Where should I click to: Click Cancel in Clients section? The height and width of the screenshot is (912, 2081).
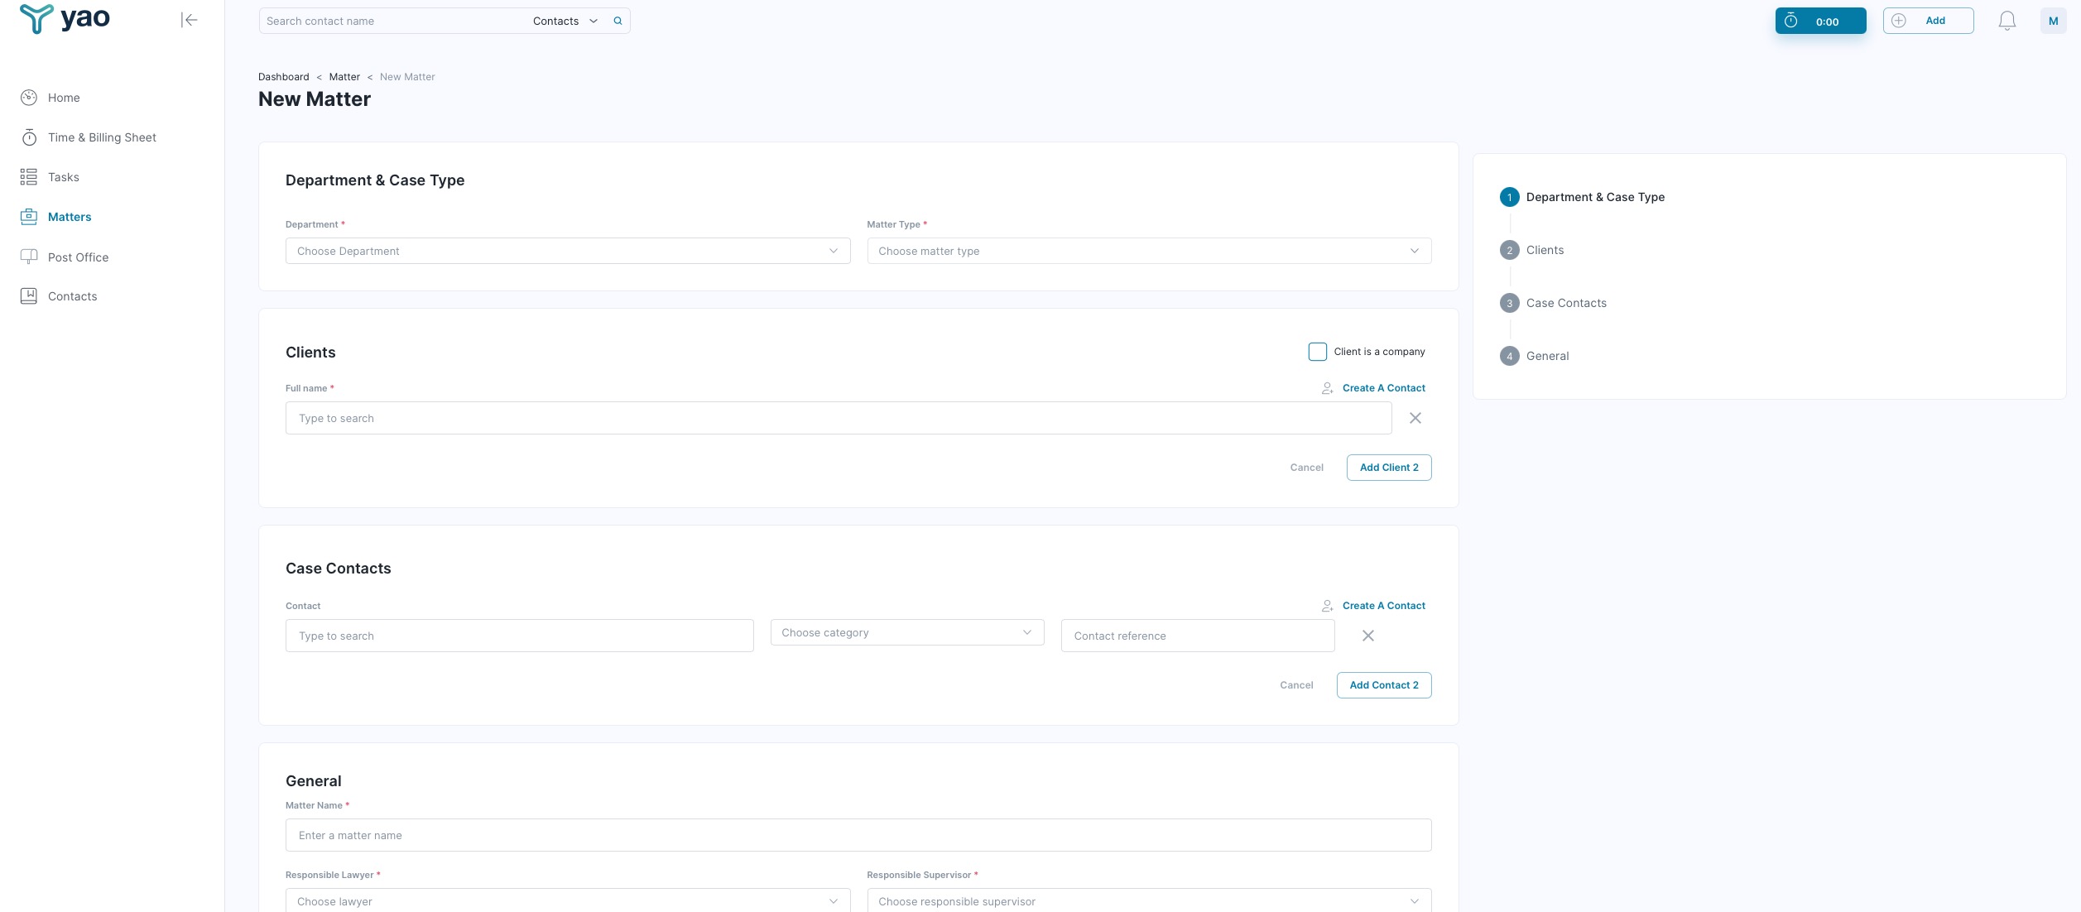click(x=1307, y=468)
